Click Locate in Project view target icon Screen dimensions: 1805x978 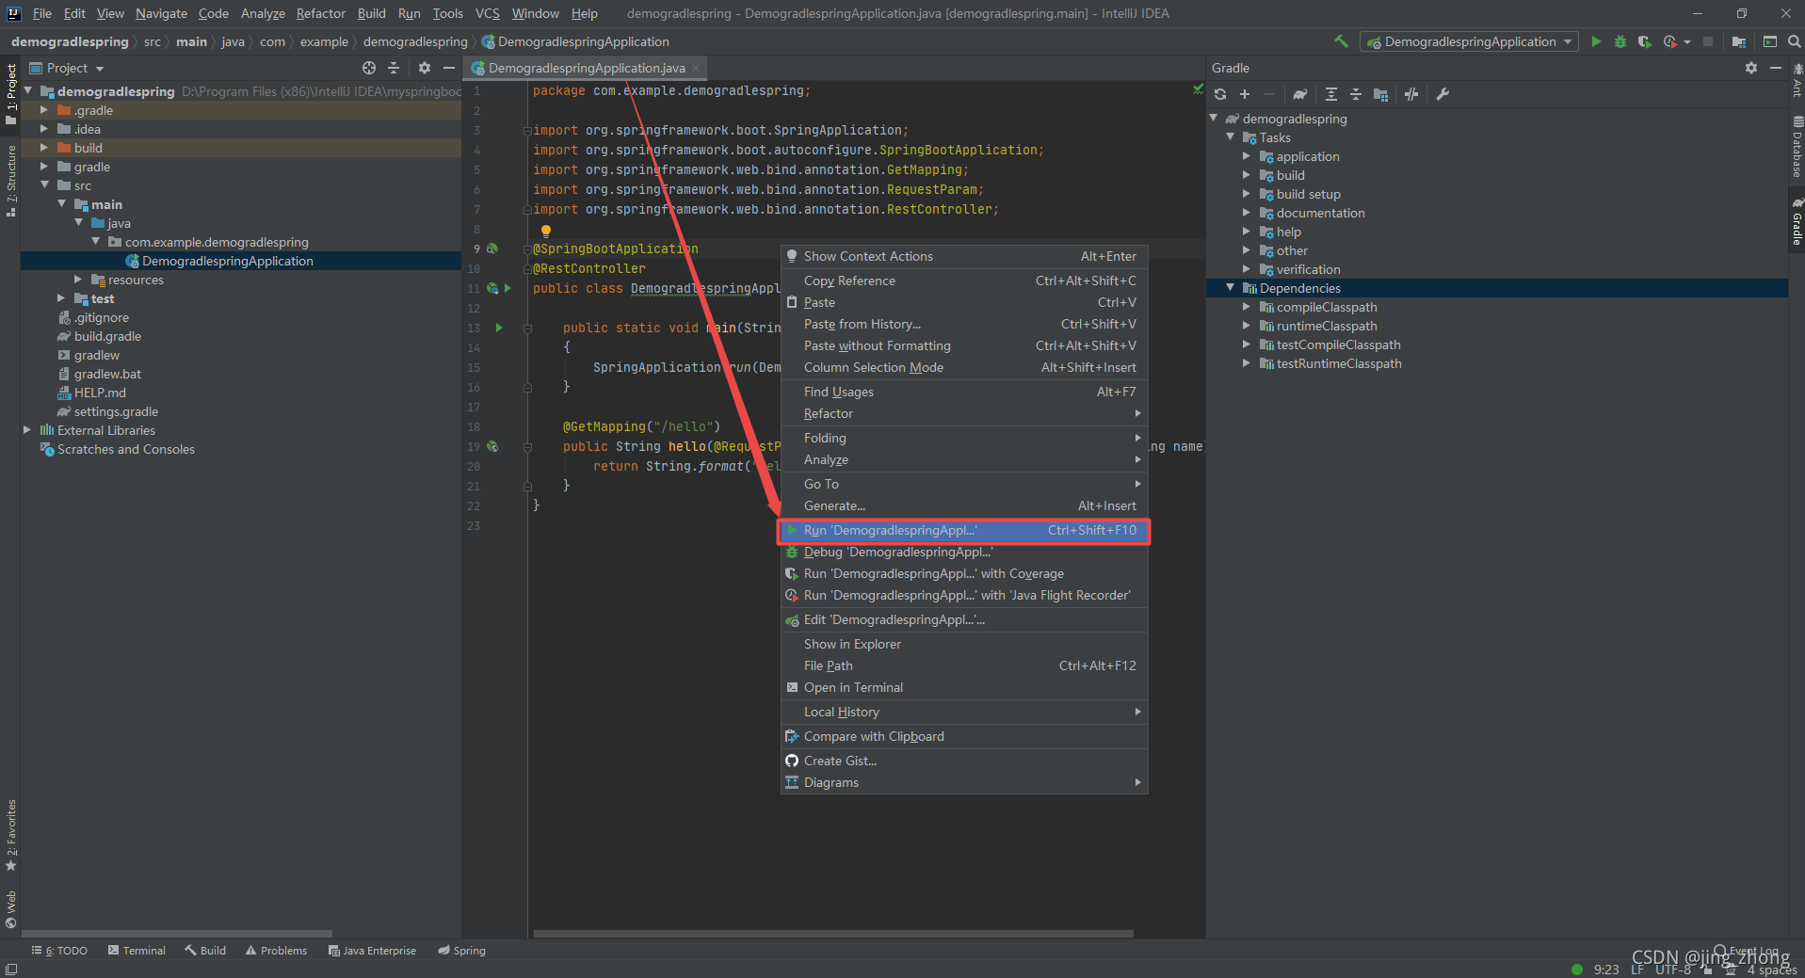[x=369, y=68]
